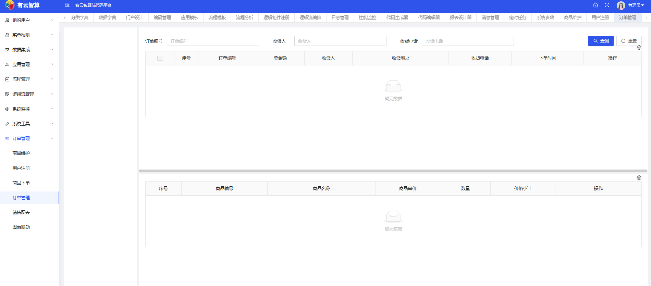This screenshot has height=286, width=651.
Task: Click the 查询 search button
Action: coord(601,41)
